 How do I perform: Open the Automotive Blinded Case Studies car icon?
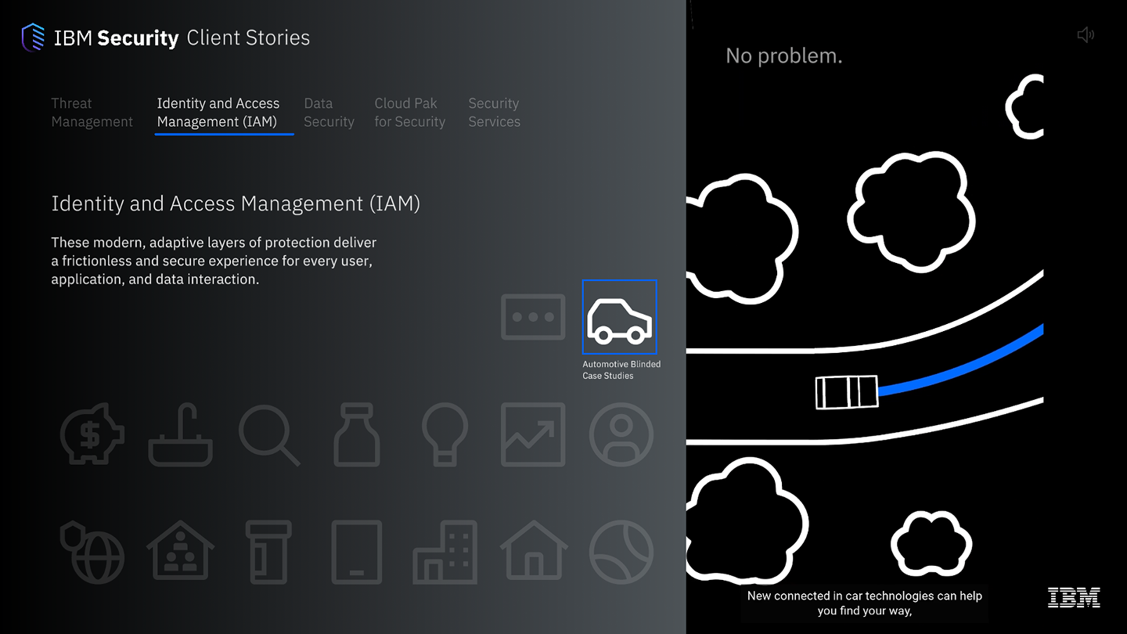[619, 318]
